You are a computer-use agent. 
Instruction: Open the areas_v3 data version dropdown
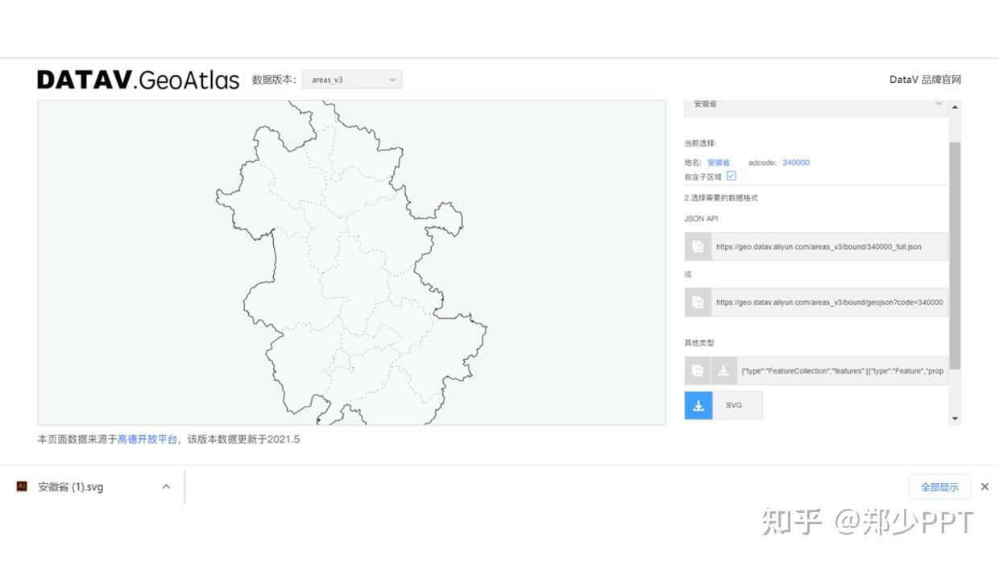(x=352, y=79)
